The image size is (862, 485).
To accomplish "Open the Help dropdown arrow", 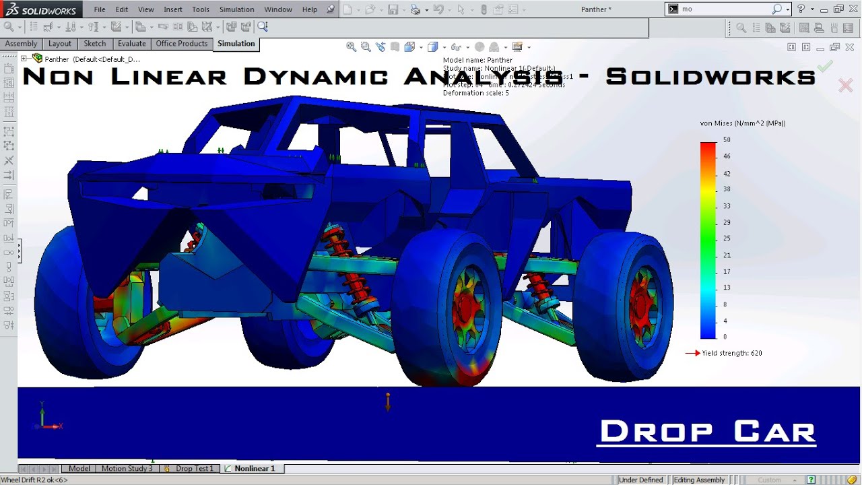I will 812,9.
